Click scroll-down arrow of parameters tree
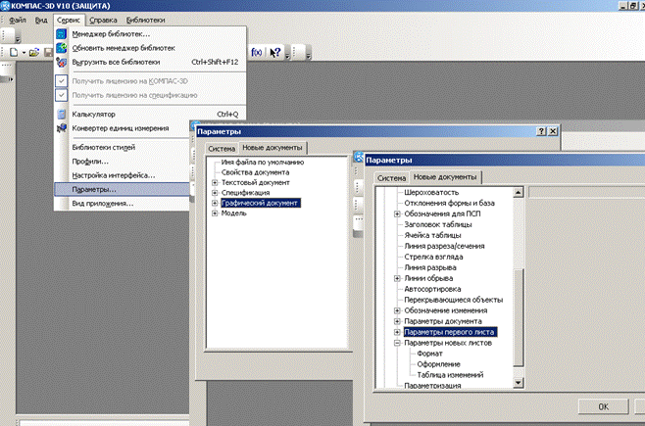645x426 pixels. click(518, 383)
